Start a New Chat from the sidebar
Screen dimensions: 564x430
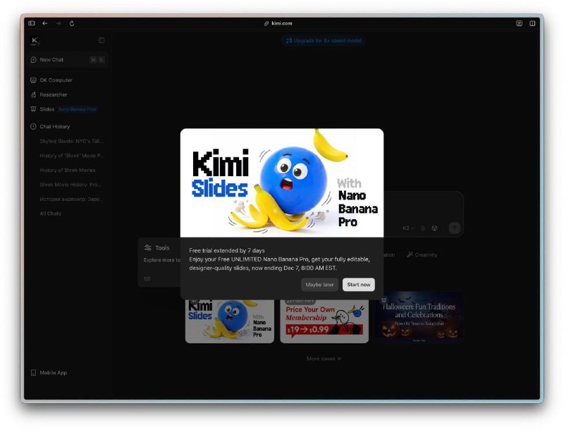pyautogui.click(x=53, y=60)
